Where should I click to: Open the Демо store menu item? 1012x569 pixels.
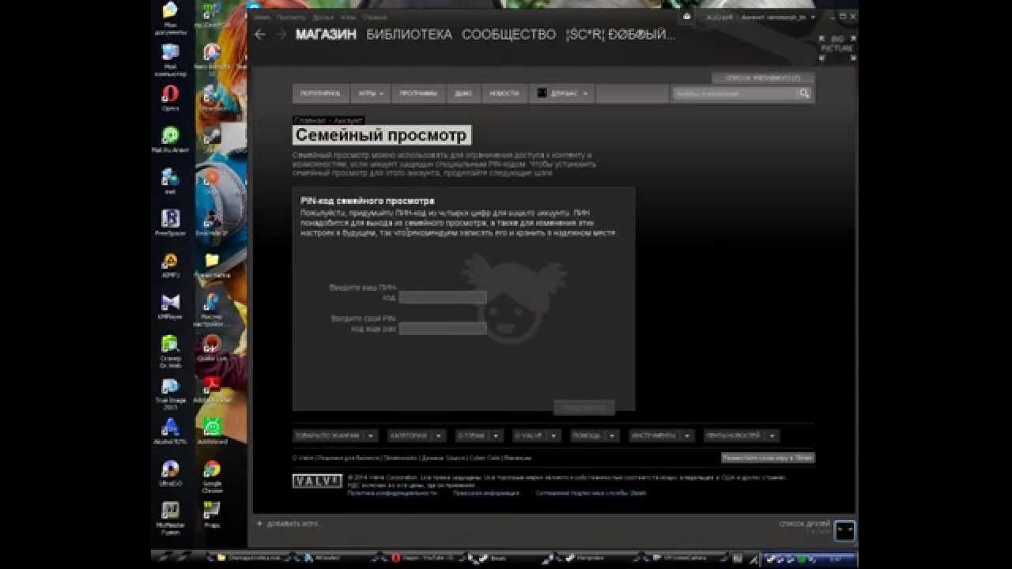tap(463, 93)
